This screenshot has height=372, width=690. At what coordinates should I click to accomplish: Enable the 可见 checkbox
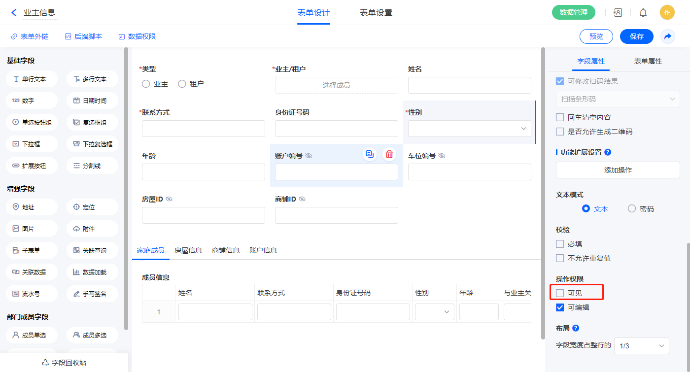tap(560, 293)
